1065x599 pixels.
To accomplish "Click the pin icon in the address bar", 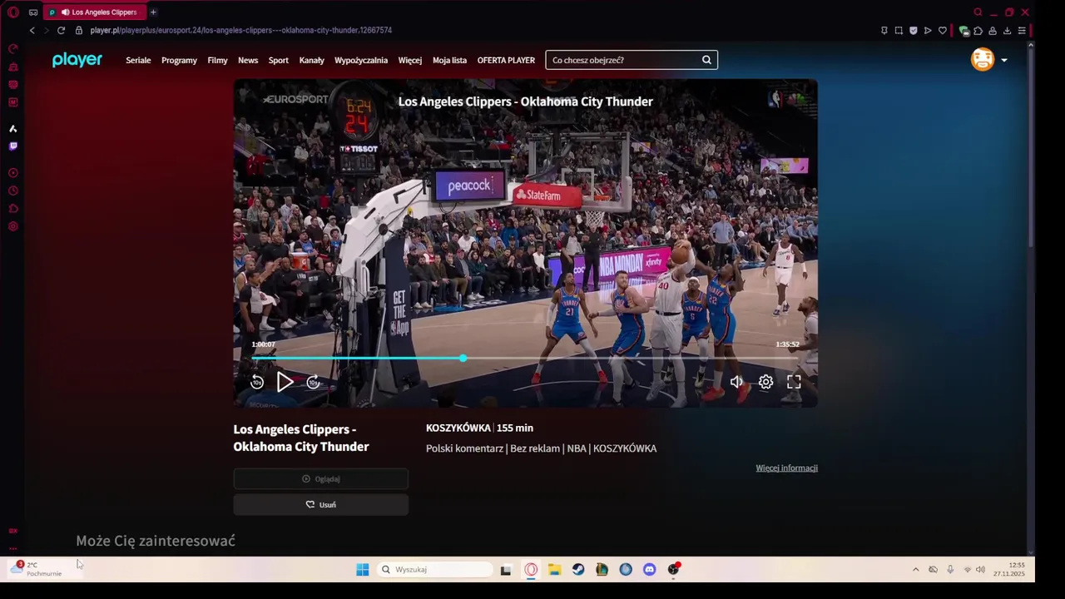I will coord(884,31).
